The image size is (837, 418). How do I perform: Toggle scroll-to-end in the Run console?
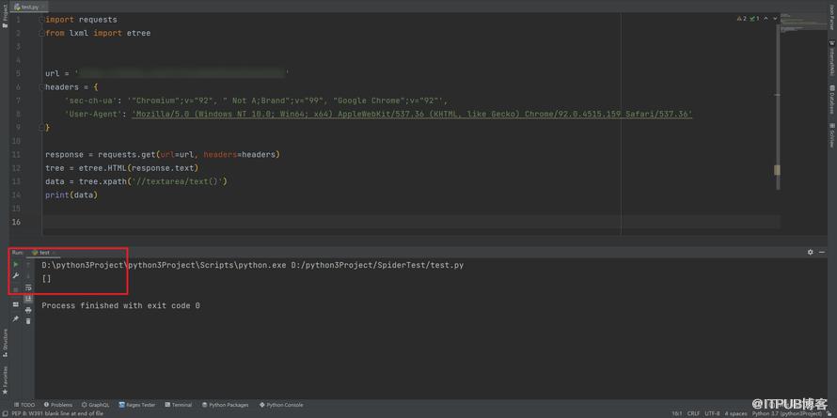pos(28,299)
